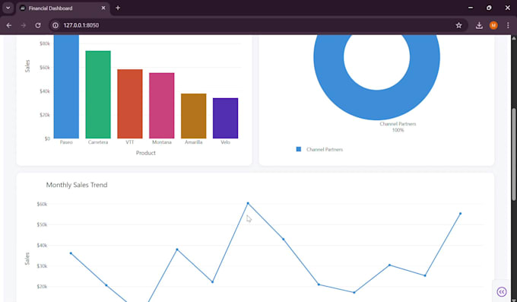The height and width of the screenshot is (302, 517).
Task: Click the Carretera green bar
Action: click(98, 94)
